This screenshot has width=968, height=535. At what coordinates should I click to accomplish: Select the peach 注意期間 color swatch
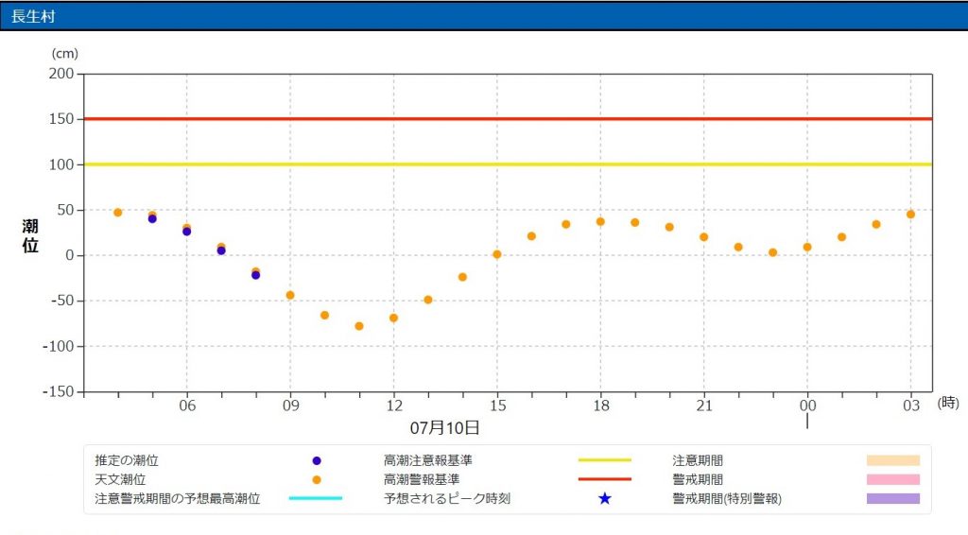(x=893, y=460)
